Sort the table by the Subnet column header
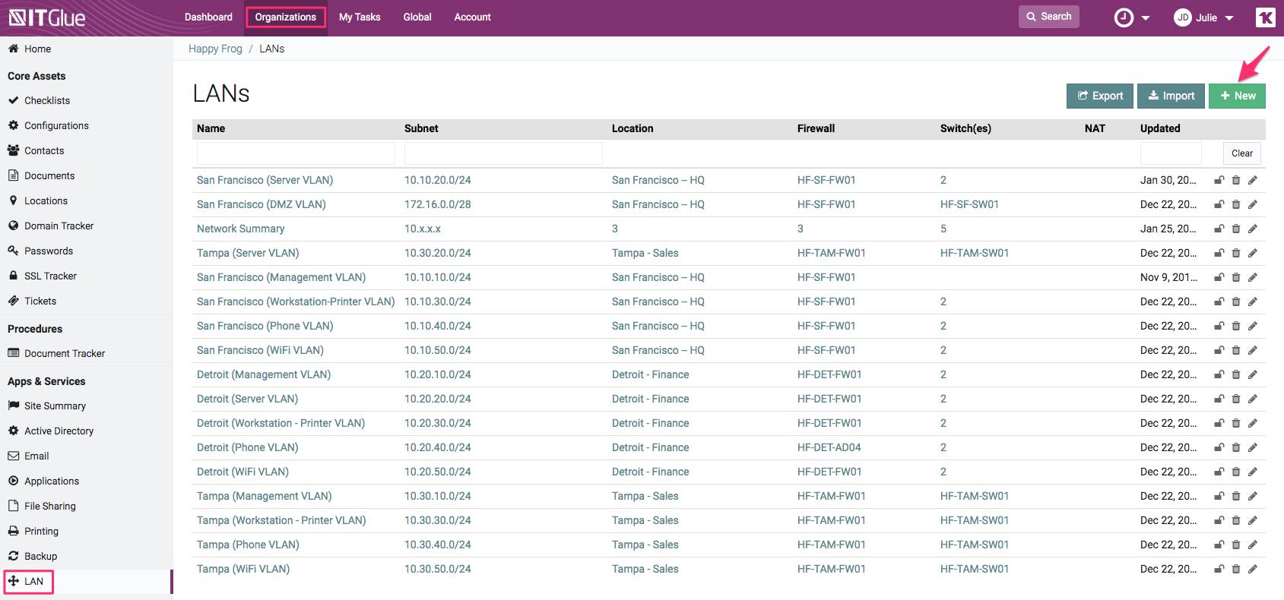The image size is (1284, 600). [x=421, y=128]
